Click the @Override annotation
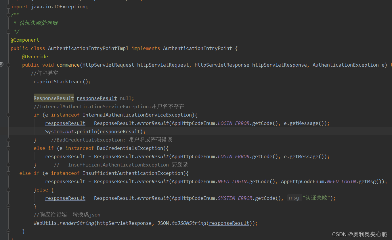This screenshot has width=392, height=240. tap(35, 57)
